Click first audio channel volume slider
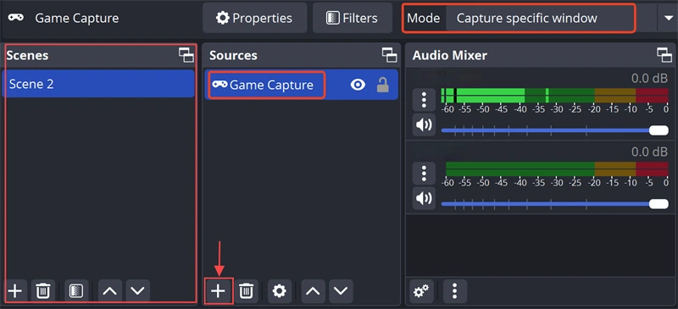This screenshot has height=309, width=678. [x=555, y=130]
